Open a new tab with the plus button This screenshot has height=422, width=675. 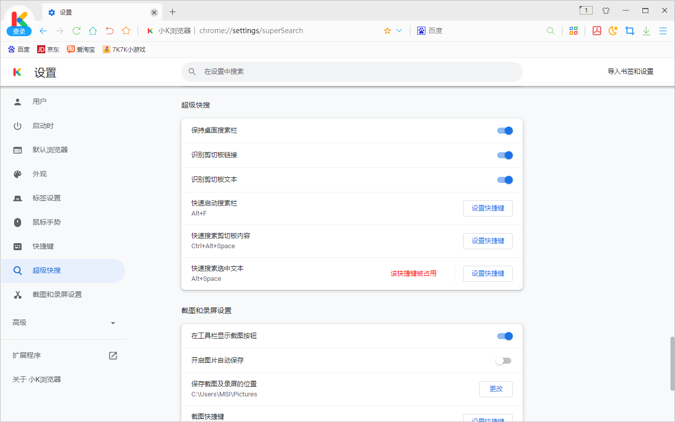tap(172, 12)
